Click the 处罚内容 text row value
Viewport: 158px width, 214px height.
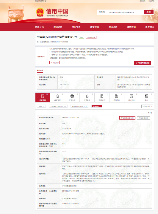coord(84,134)
